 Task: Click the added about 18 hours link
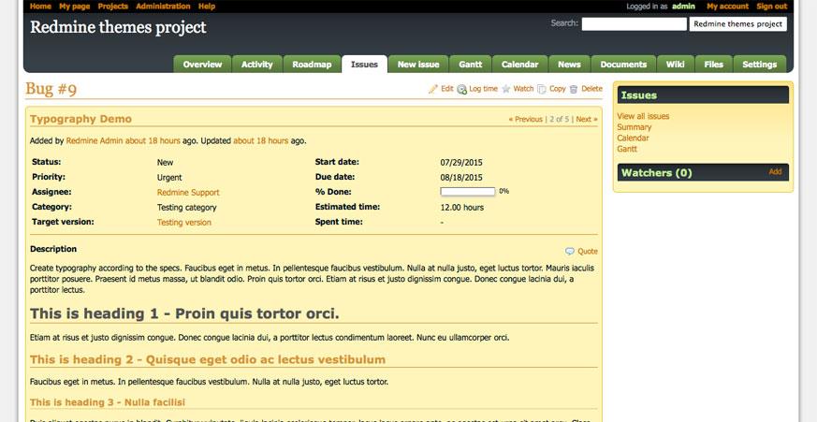tap(153, 140)
